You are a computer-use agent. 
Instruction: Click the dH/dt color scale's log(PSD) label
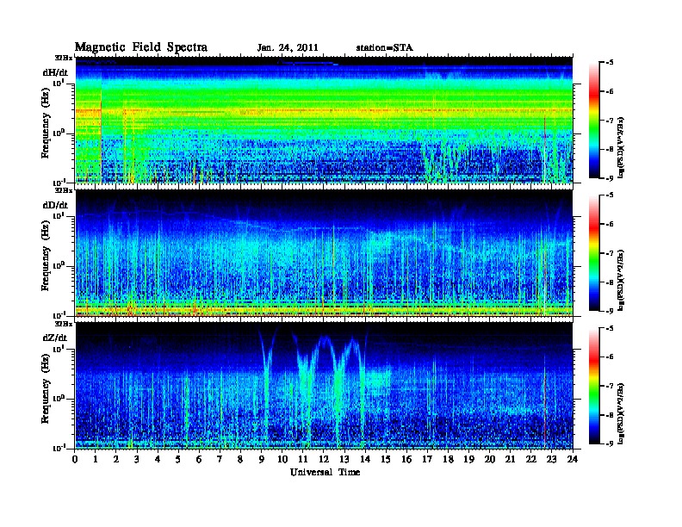(x=622, y=147)
